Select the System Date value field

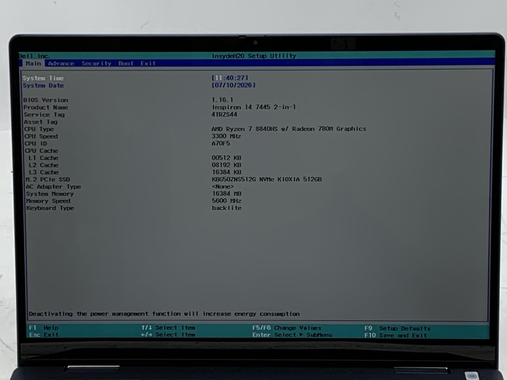(234, 85)
